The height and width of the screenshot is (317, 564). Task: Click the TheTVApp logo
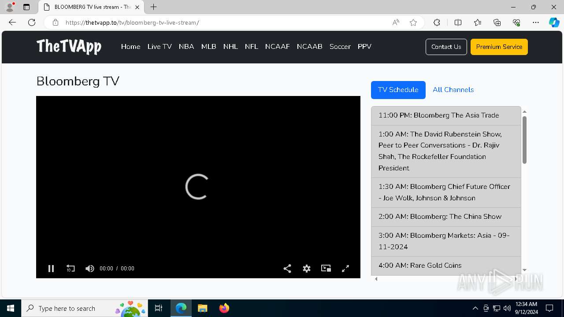(x=69, y=46)
